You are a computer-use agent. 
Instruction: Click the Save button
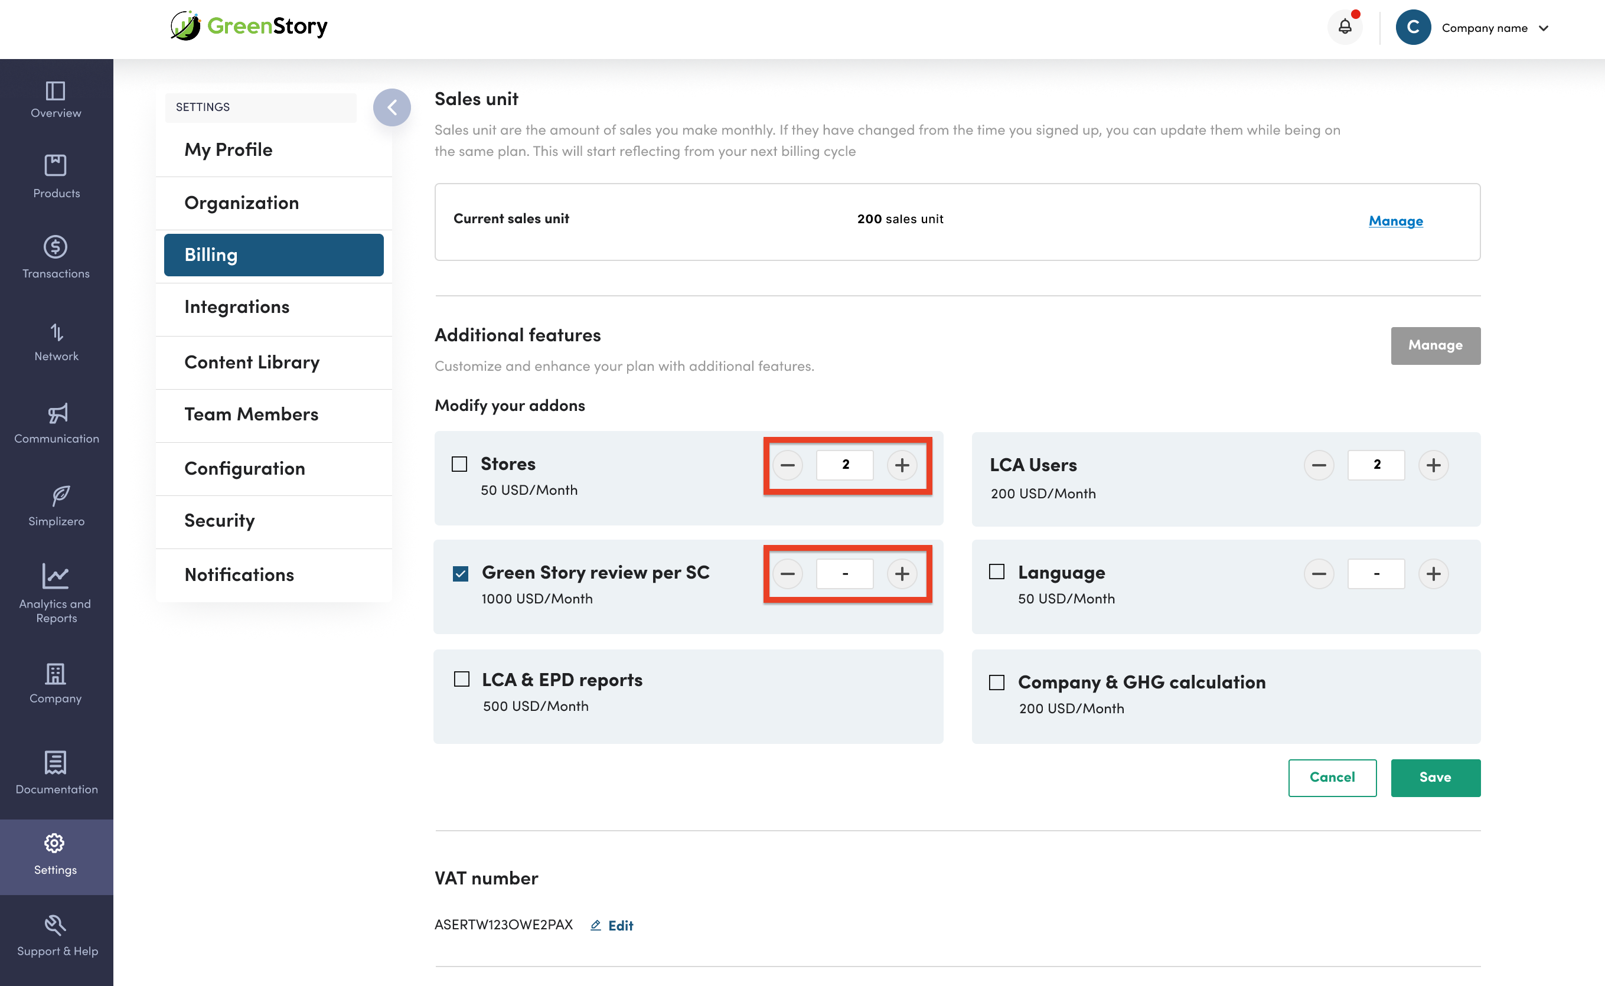tap(1435, 778)
